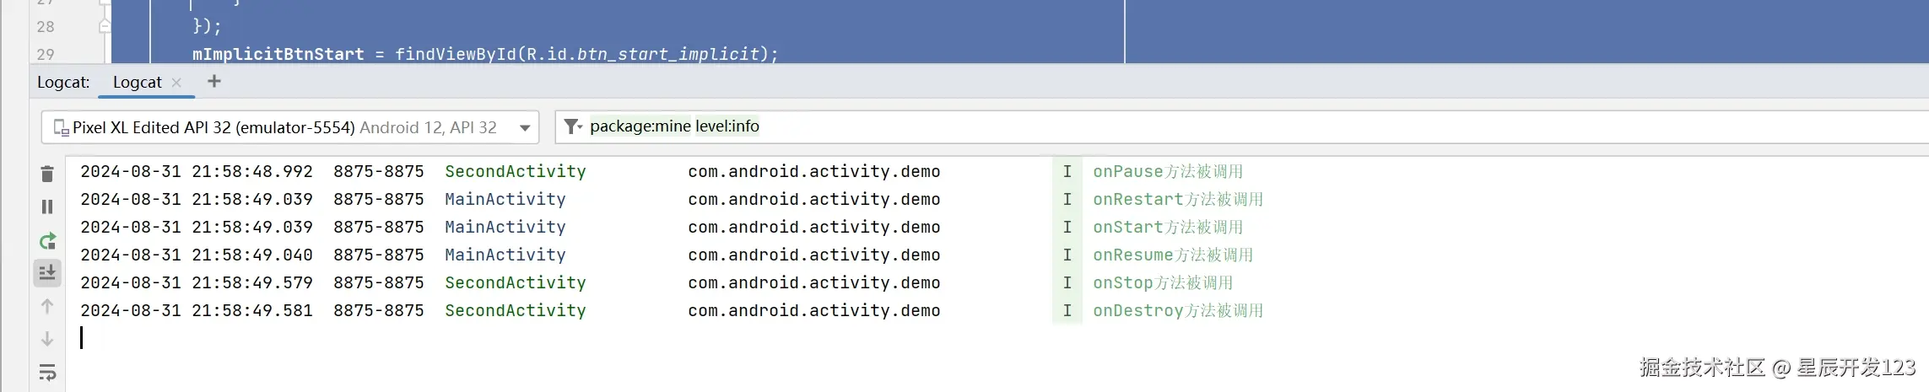1929x392 pixels.
Task: Toggle scroll to the end
Action: pos(47,272)
